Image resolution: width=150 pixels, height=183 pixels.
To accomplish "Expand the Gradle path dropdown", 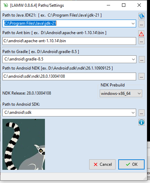I will point(133,59).
